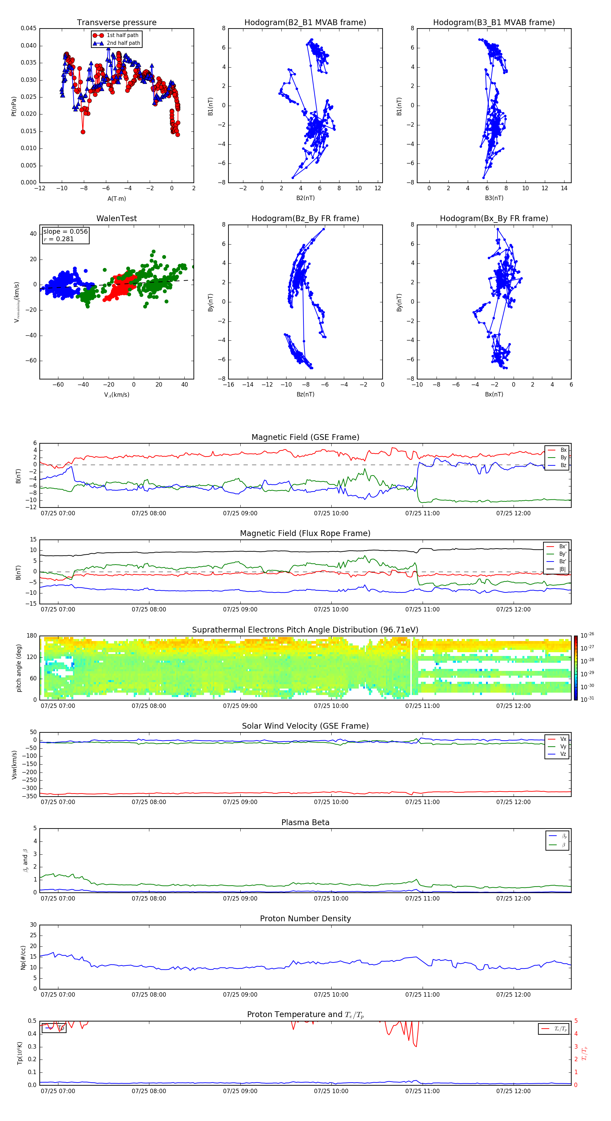The width and height of the screenshot is (611, 1121).
Task: Click the "Proton Temperature and Te/Tp" title
Action: (x=305, y=1015)
